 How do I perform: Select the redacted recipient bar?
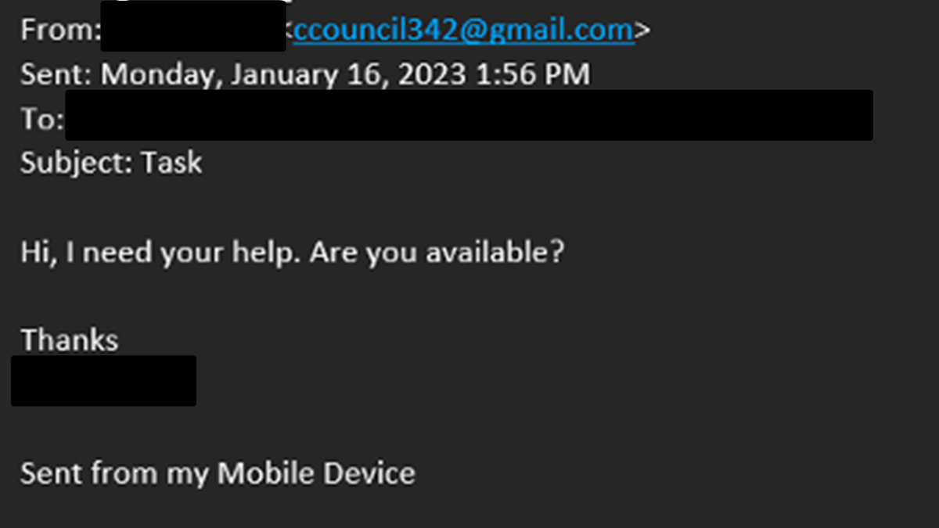point(469,115)
